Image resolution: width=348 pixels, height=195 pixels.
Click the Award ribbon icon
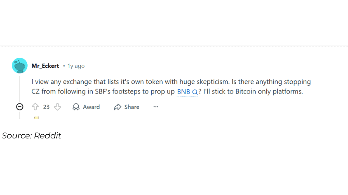coord(76,107)
